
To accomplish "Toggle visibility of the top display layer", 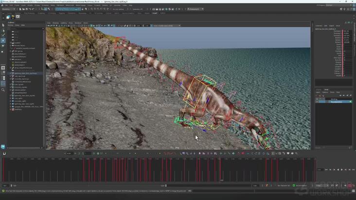I will [318, 99].
